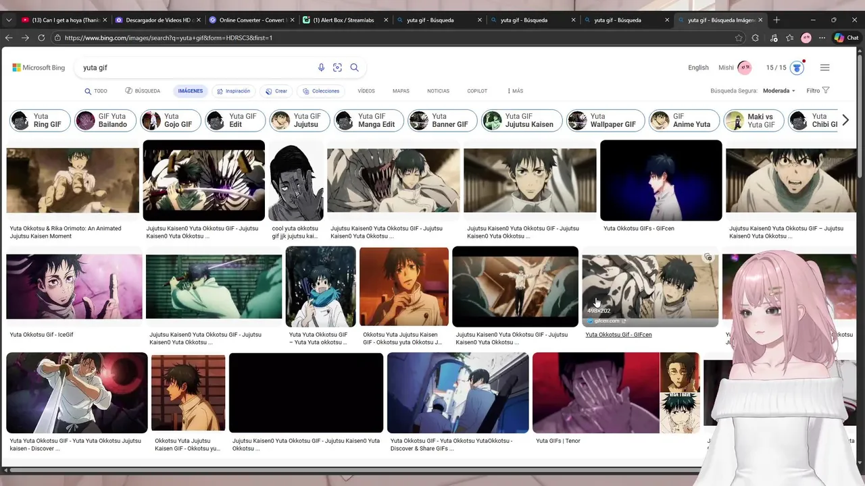Select the VÍDEOS category
This screenshot has width=865, height=486.
(x=366, y=91)
